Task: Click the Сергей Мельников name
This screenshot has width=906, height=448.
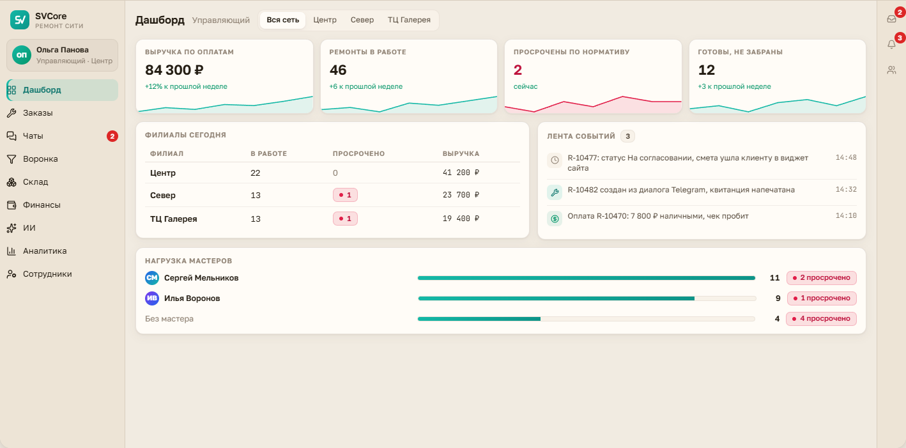Action: coord(201,278)
